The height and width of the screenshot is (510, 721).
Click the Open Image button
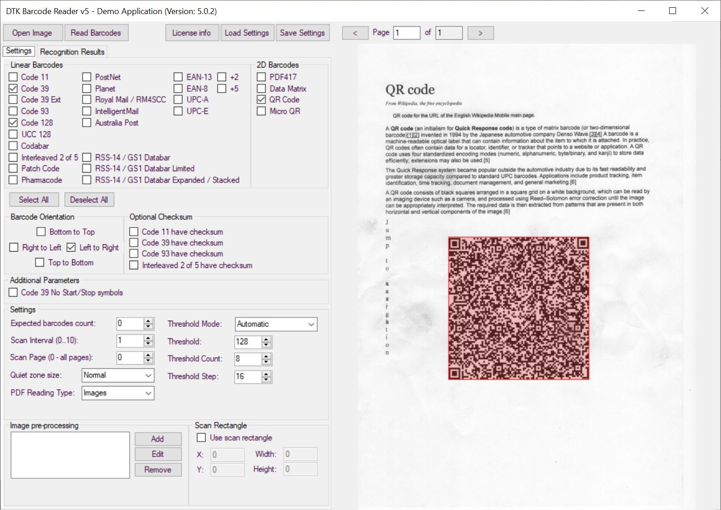click(32, 33)
